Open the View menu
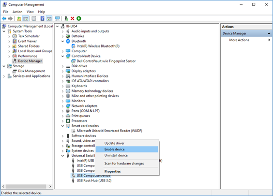273x196 pixels. coord(30,12)
